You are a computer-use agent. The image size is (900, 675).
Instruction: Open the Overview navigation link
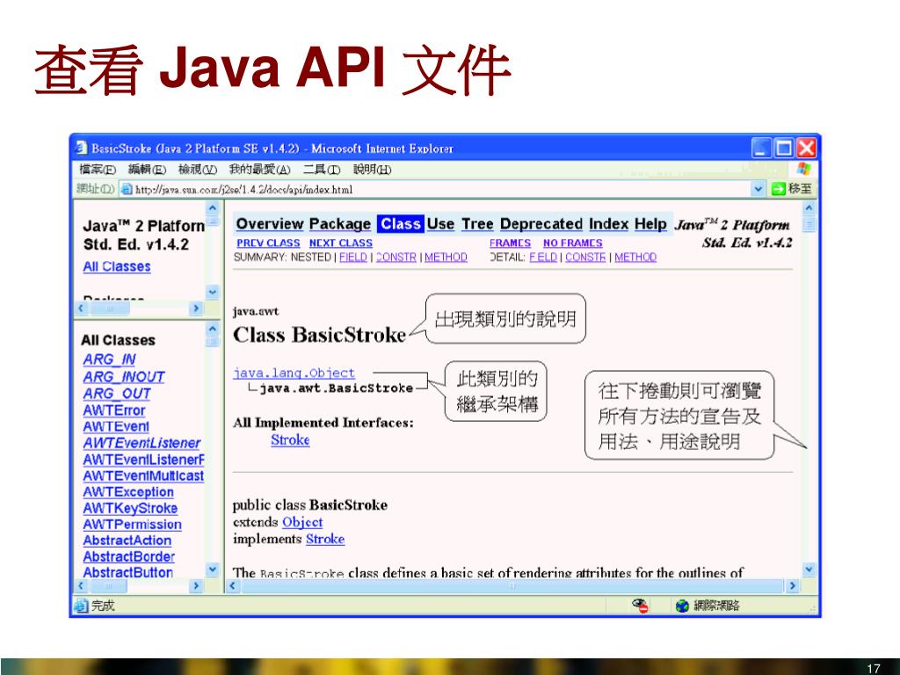pos(270,224)
